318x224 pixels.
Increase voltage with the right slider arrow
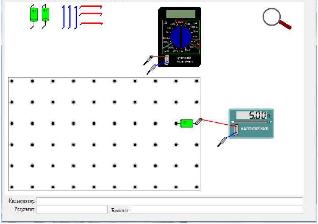(x=271, y=122)
